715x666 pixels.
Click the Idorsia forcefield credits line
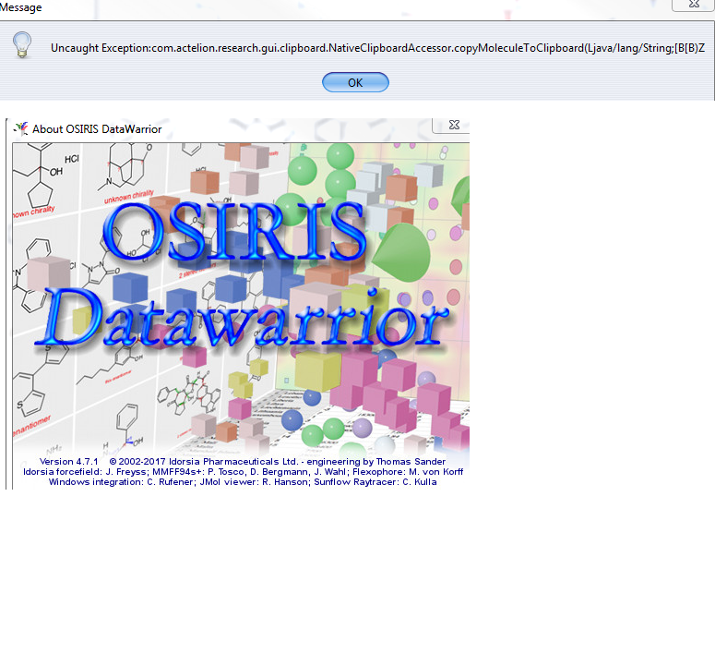tap(240, 471)
